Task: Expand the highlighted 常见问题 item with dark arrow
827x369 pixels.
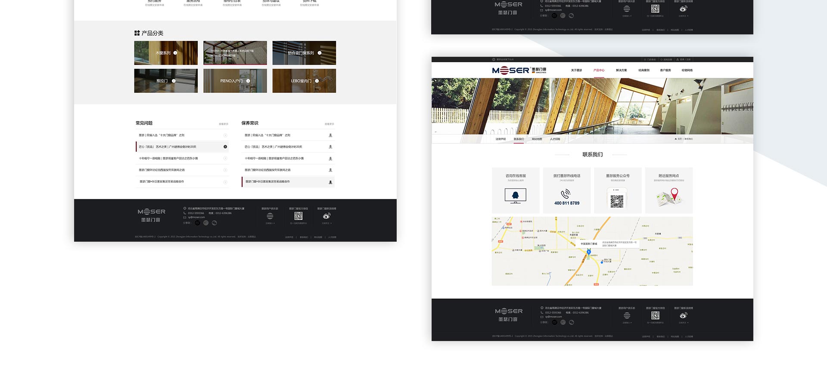Action: point(225,147)
